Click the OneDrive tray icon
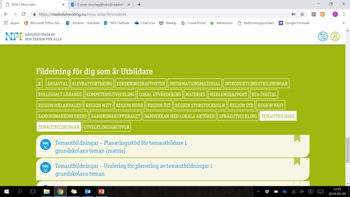 point(284,191)
